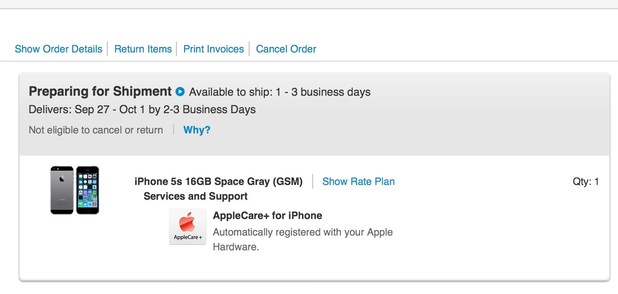Click the Not eligible to cancel notice
The width and height of the screenshot is (618, 294).
(x=96, y=130)
